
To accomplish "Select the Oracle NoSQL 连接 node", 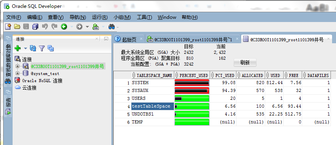I will (x=42, y=81).
